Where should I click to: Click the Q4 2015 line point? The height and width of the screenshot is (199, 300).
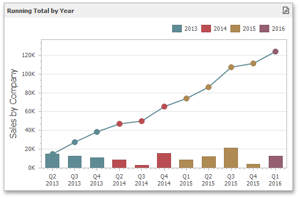click(x=253, y=63)
